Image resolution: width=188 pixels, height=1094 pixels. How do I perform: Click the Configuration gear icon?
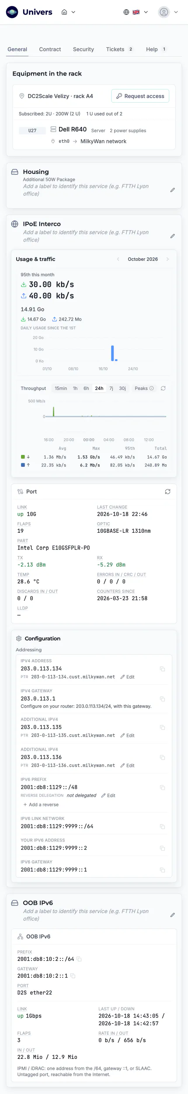19,639
